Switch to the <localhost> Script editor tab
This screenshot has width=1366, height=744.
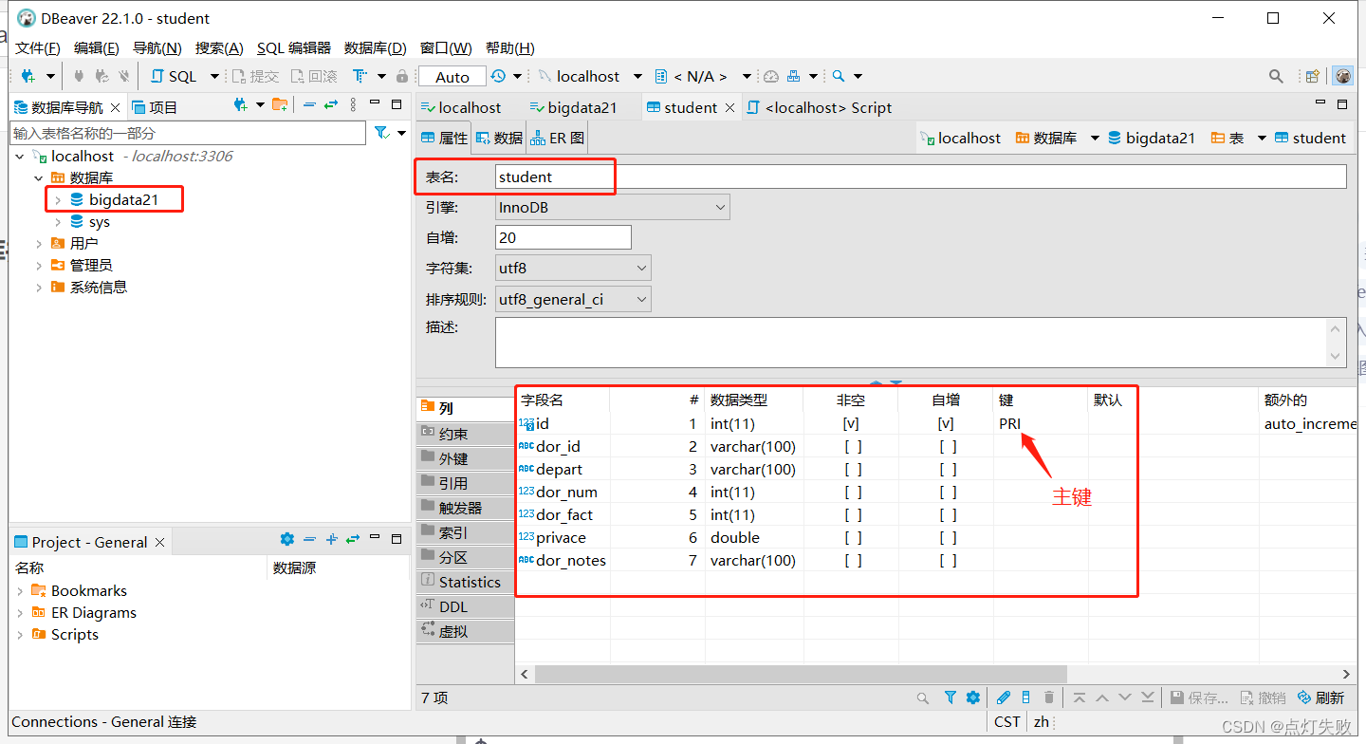pyautogui.click(x=819, y=107)
